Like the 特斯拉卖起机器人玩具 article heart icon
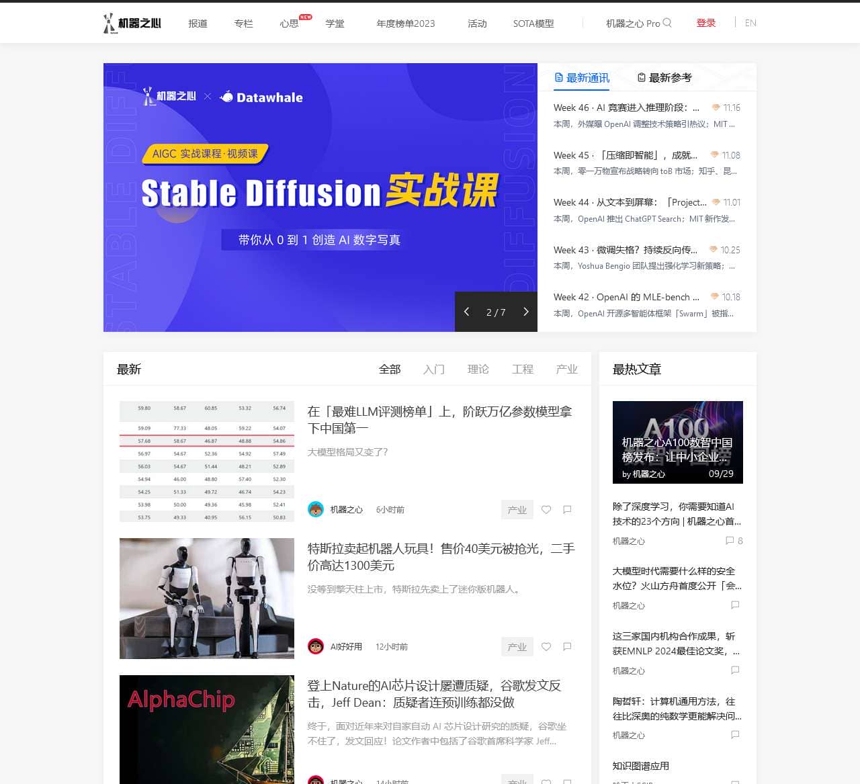860x784 pixels. [546, 647]
